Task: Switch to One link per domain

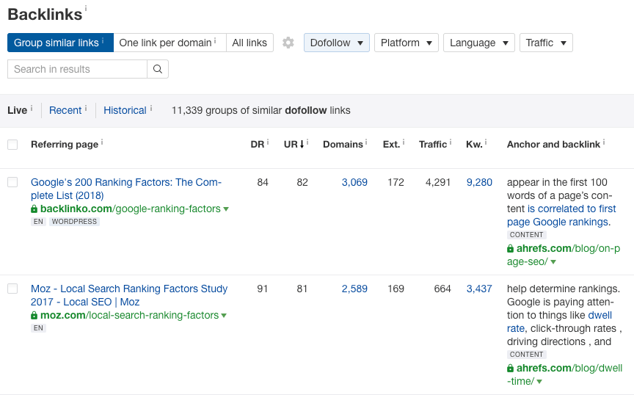Action: click(x=170, y=43)
